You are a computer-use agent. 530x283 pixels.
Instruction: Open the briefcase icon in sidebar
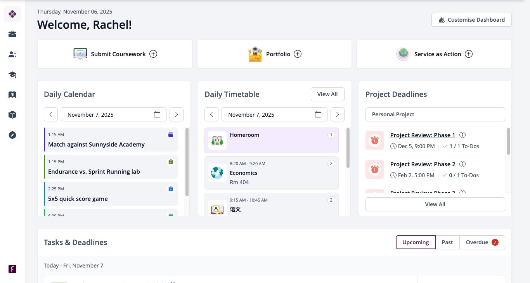coord(12,34)
